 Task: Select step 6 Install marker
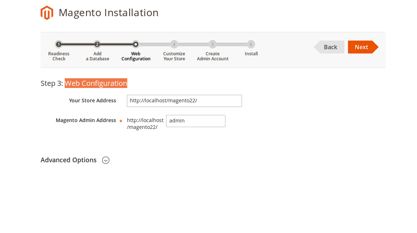pos(251,45)
